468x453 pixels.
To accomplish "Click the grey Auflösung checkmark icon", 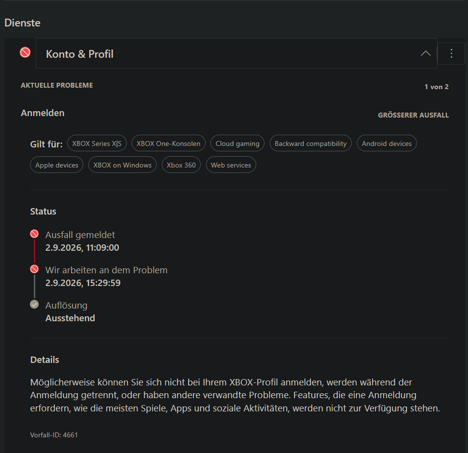I will (34, 304).
